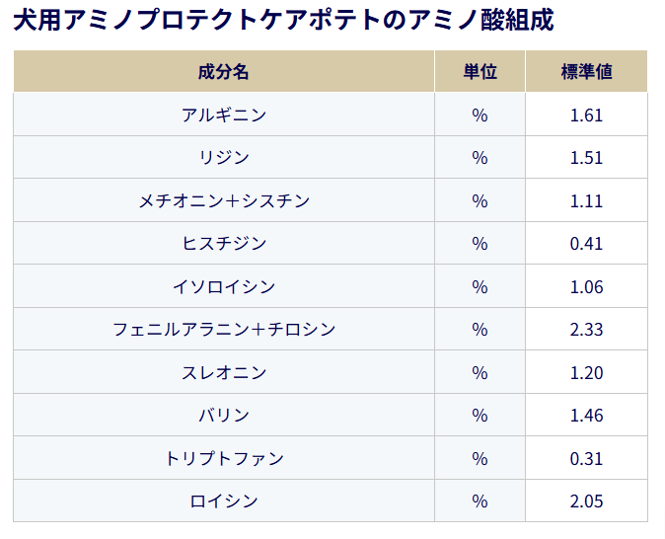Click the standard value 2.33
665x539 pixels.
point(586,330)
